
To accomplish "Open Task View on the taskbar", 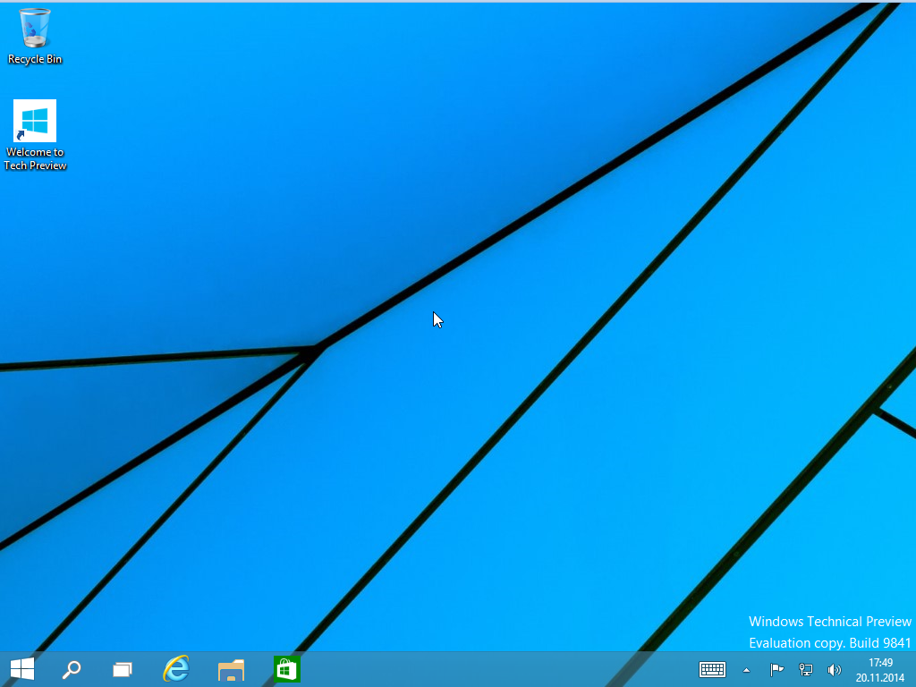I will pyautogui.click(x=122, y=669).
